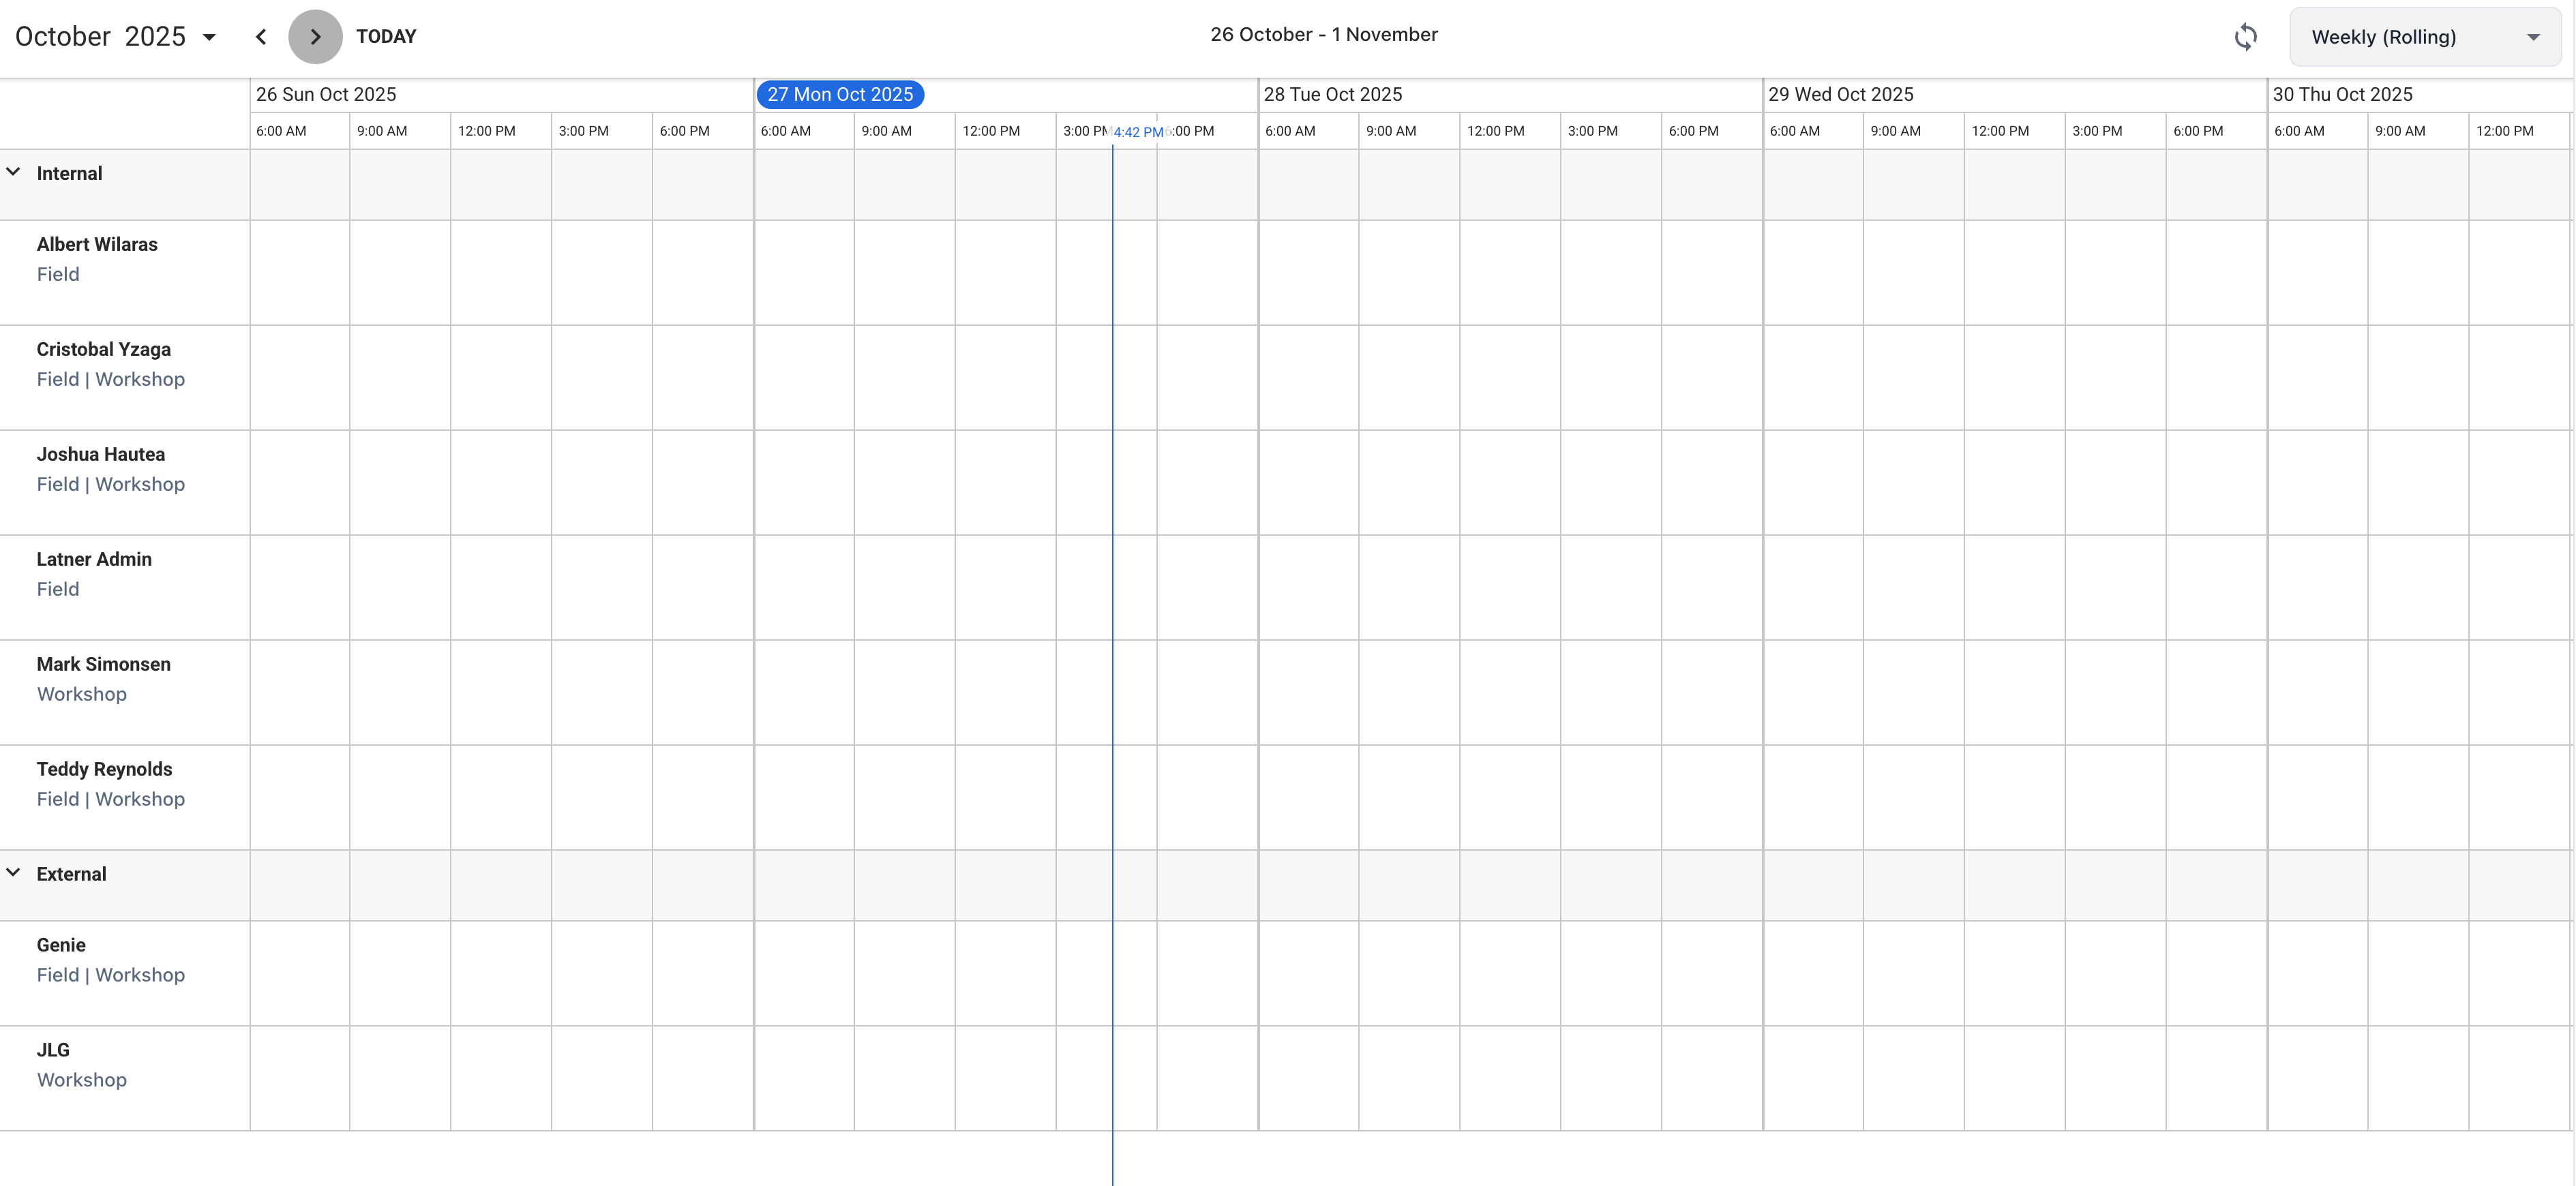
Task: Select 28 Tue Oct 2025 header
Action: coord(1332,94)
